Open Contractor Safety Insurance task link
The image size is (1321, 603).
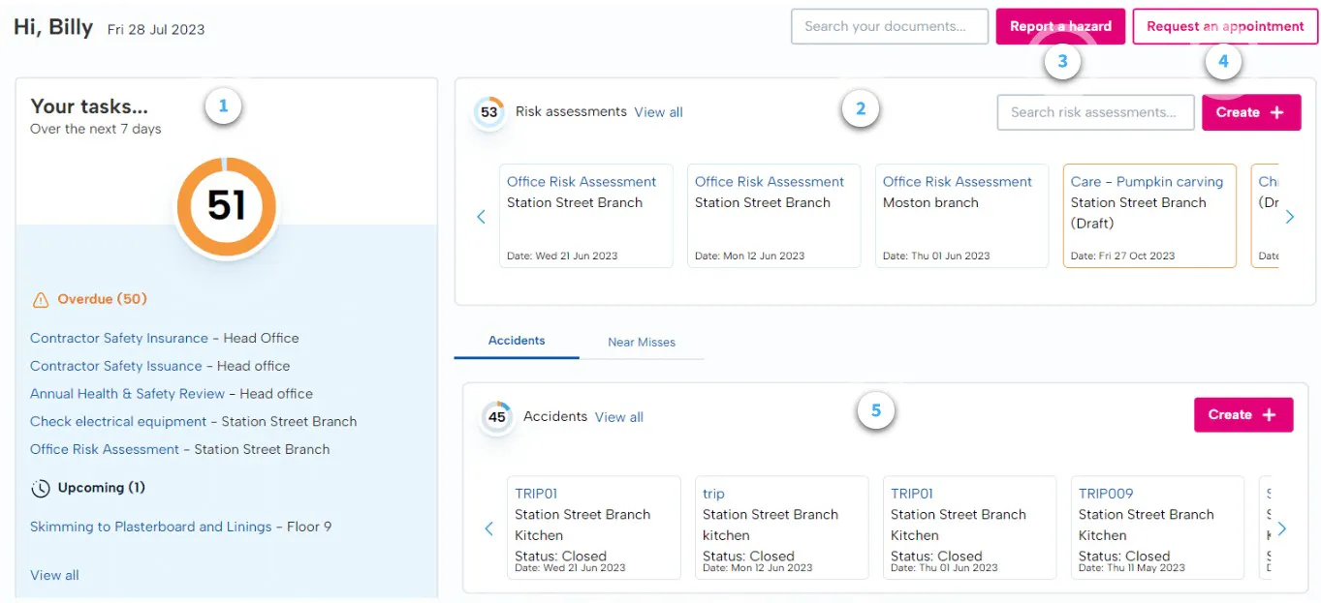pyautogui.click(x=119, y=338)
